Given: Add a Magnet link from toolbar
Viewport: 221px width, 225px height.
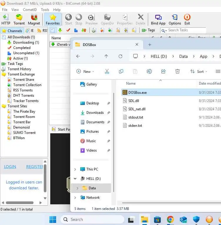Looking at the screenshot, I should pyautogui.click(x=34, y=19).
